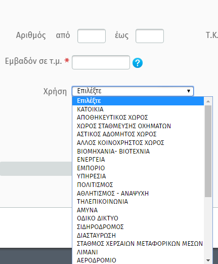Select the ΕΜΠΟΡΙΟ option
Screen dimensions: 218x264
[x=138, y=168]
